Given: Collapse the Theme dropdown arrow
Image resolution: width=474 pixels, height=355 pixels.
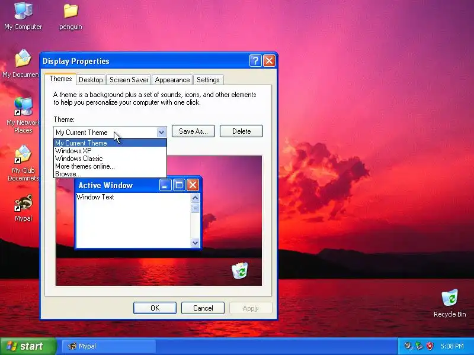Looking at the screenshot, I should pyautogui.click(x=161, y=132).
